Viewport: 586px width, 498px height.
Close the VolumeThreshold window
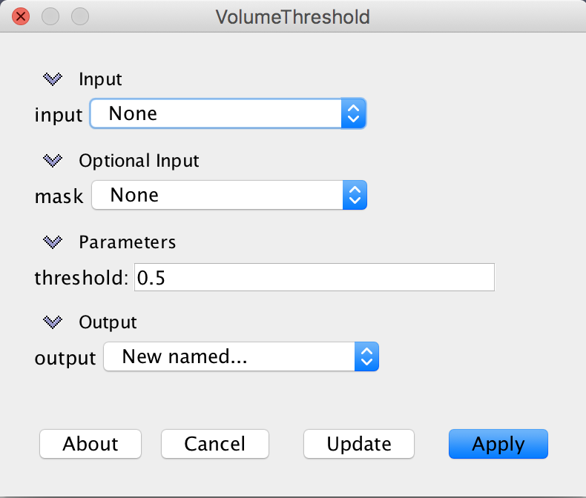[x=22, y=16]
